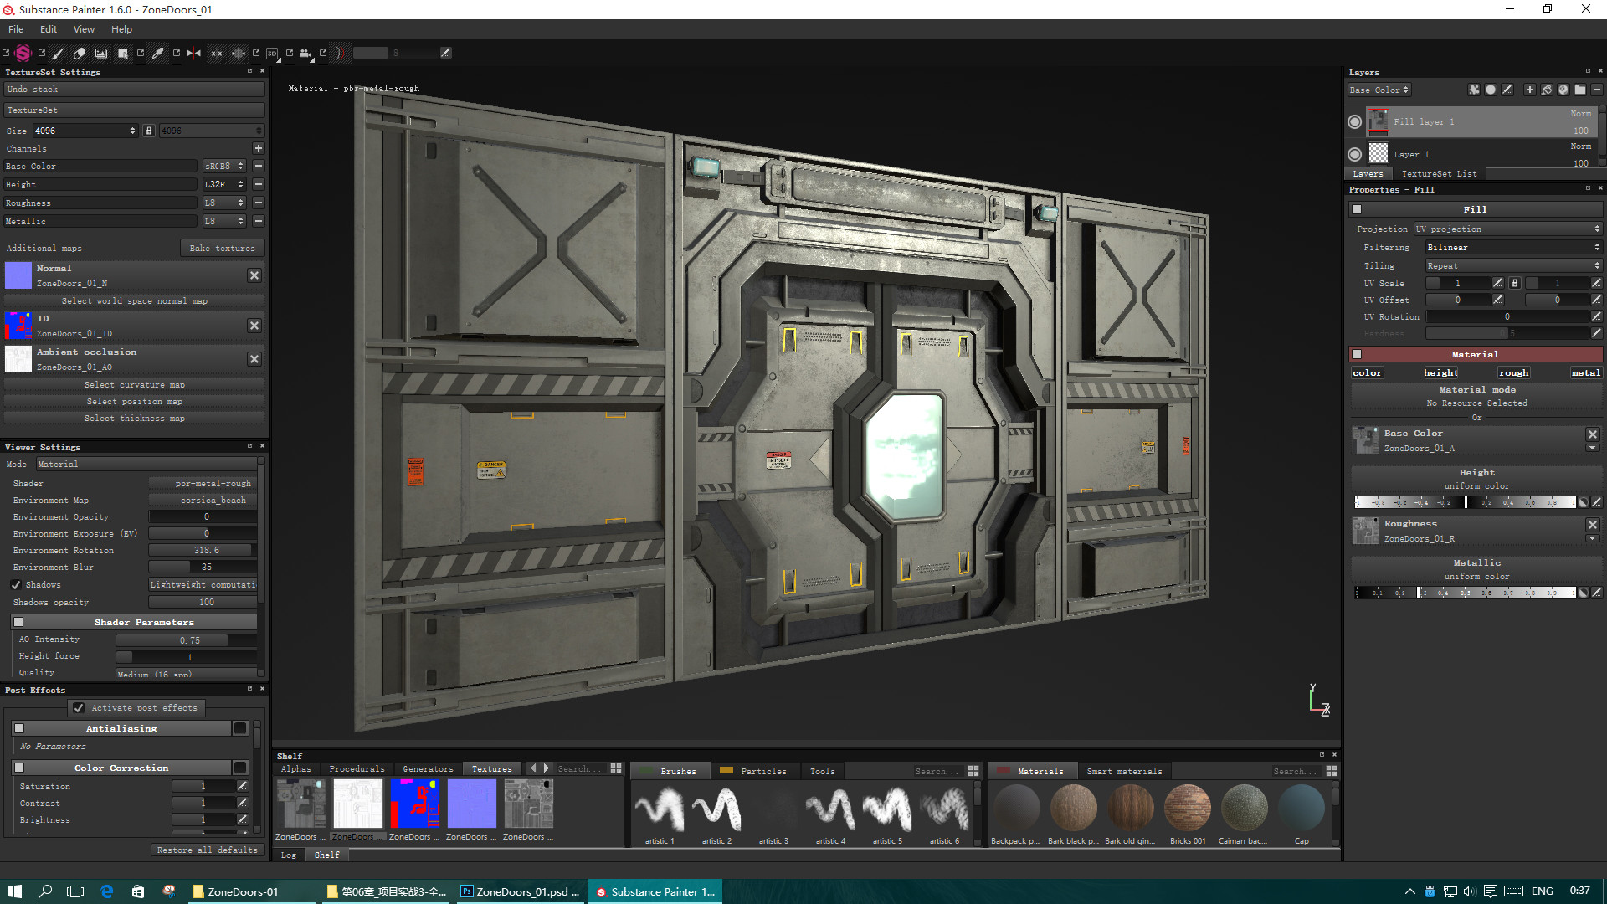Open the 3D view mode icon in toolbar
This screenshot has height=904, width=1607.
(x=271, y=53)
